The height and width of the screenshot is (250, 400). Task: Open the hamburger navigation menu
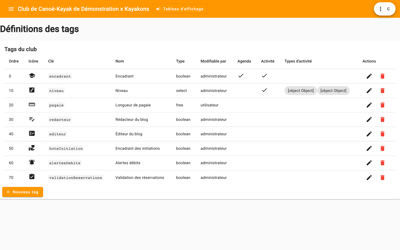(x=11, y=9)
